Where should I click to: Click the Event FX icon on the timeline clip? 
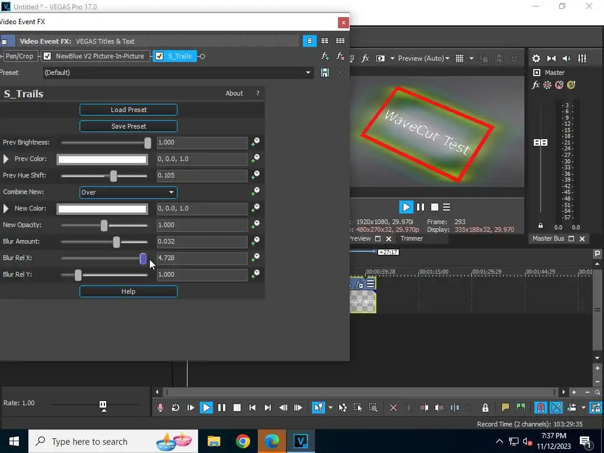(359, 284)
